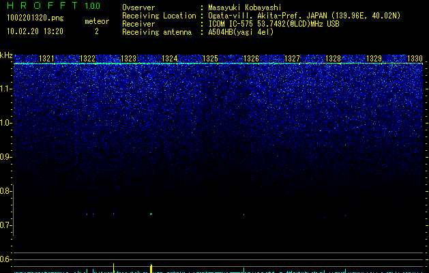
Task: Click the date stamp 10.02.20 13:20
Action: click(35, 31)
